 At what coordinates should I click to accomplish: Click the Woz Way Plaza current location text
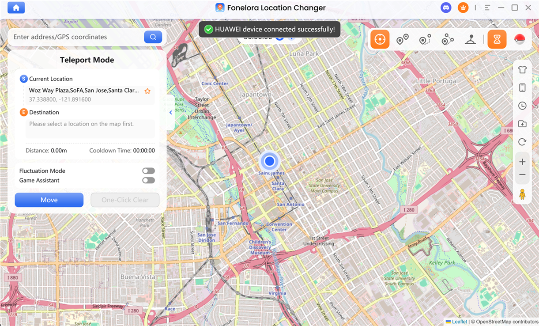pos(84,90)
